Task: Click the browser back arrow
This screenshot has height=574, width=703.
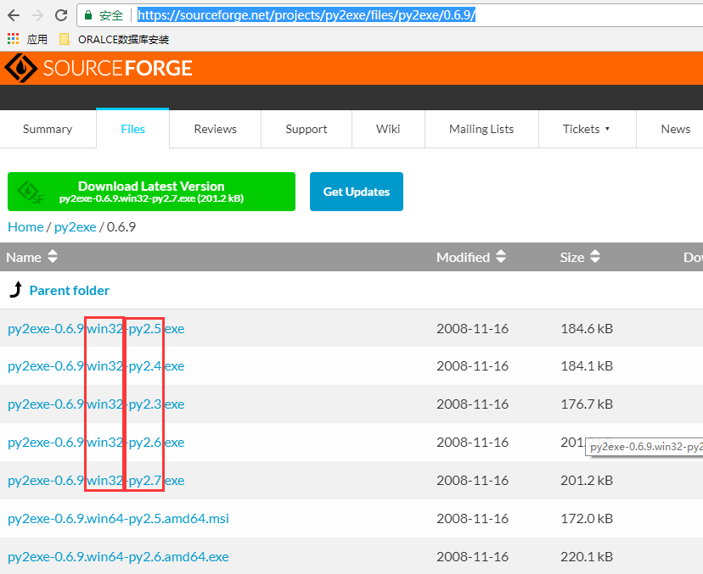Action: (14, 15)
